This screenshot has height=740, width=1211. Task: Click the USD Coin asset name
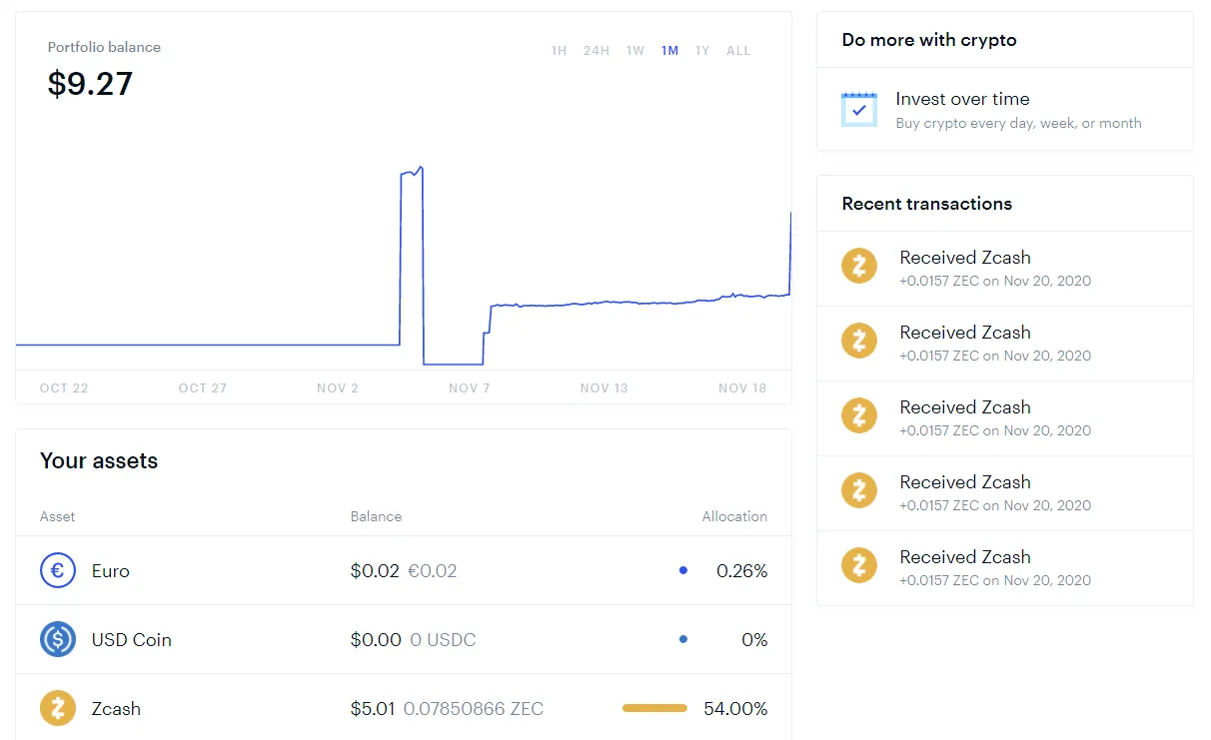click(132, 640)
